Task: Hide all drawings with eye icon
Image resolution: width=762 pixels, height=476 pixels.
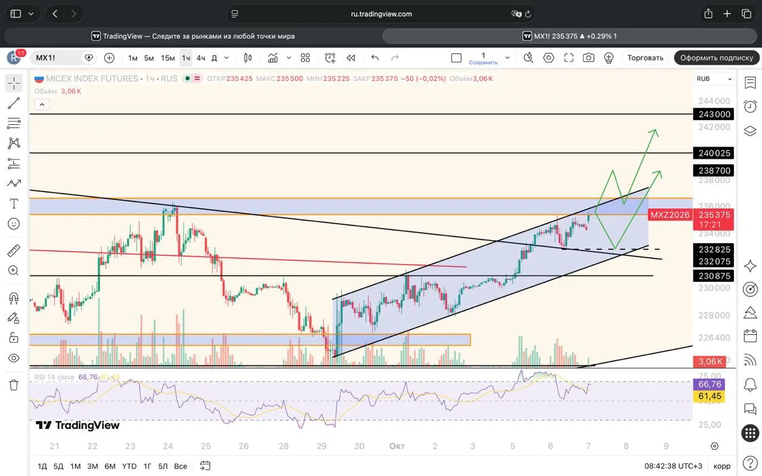Action: [14, 358]
